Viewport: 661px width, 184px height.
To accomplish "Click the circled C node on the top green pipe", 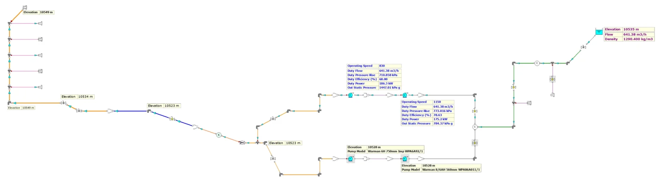I will (x=537, y=63).
